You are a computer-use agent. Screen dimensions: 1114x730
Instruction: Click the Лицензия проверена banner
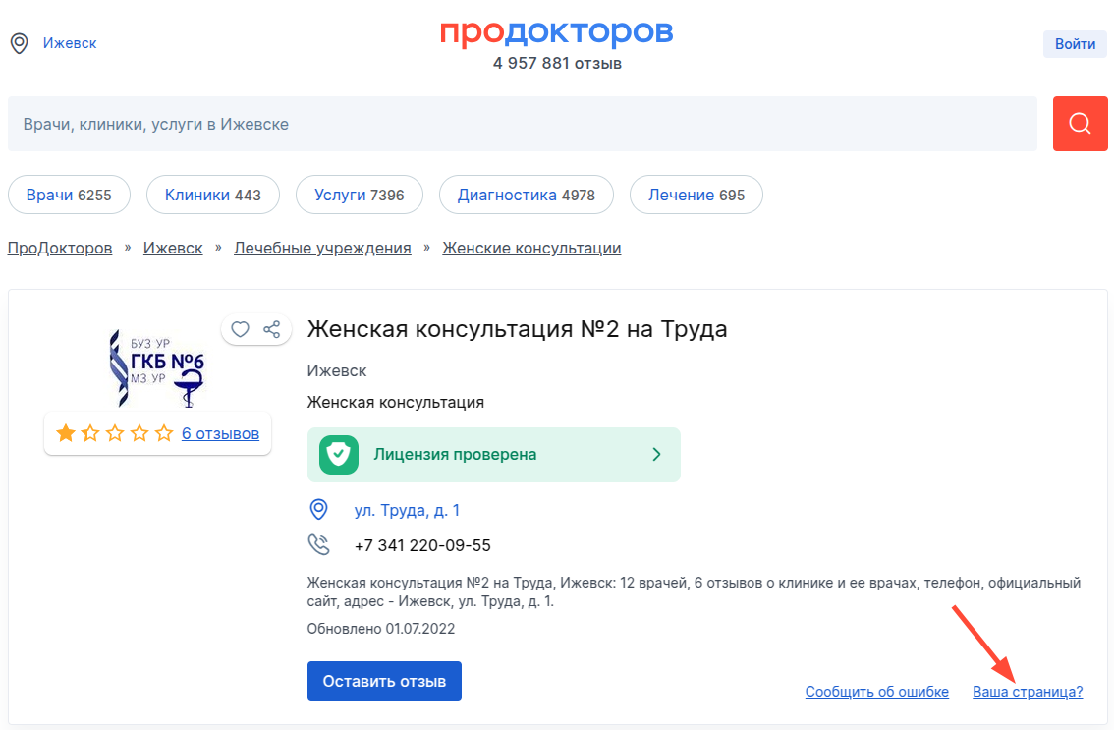(494, 455)
